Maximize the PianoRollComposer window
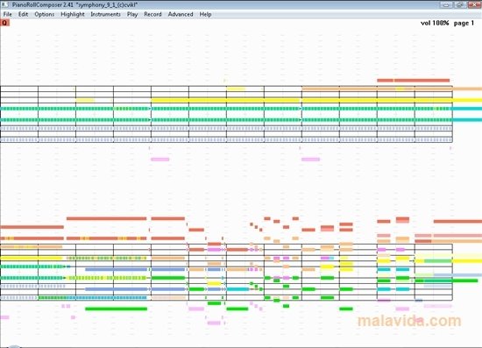The height and width of the screenshot is (348, 482). point(459,4)
